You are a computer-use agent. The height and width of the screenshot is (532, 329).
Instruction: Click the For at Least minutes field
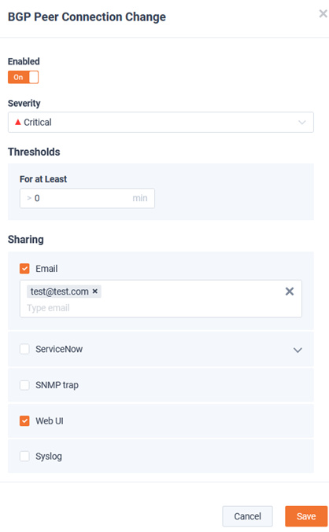pyautogui.click(x=87, y=198)
